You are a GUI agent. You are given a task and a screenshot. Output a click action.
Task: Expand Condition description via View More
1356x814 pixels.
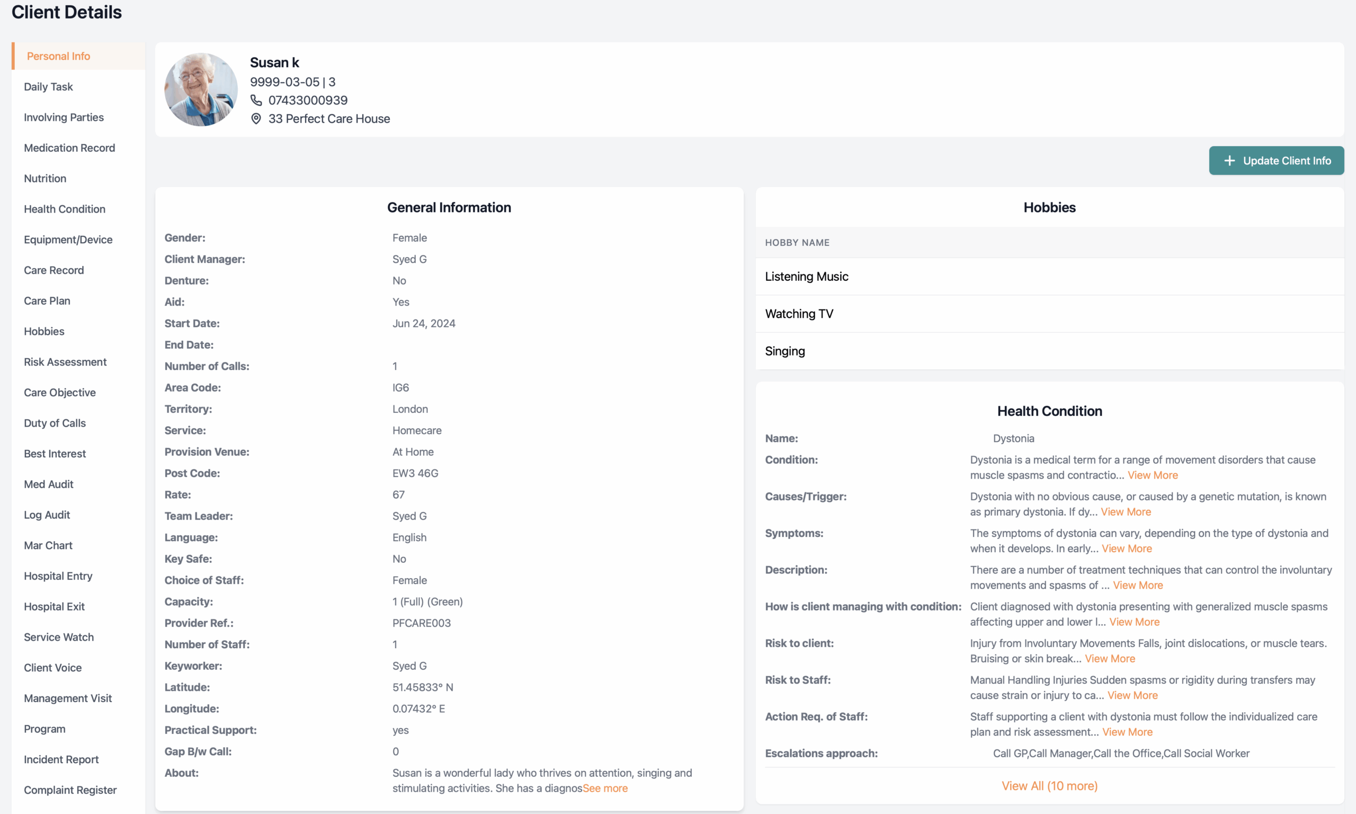coord(1152,475)
